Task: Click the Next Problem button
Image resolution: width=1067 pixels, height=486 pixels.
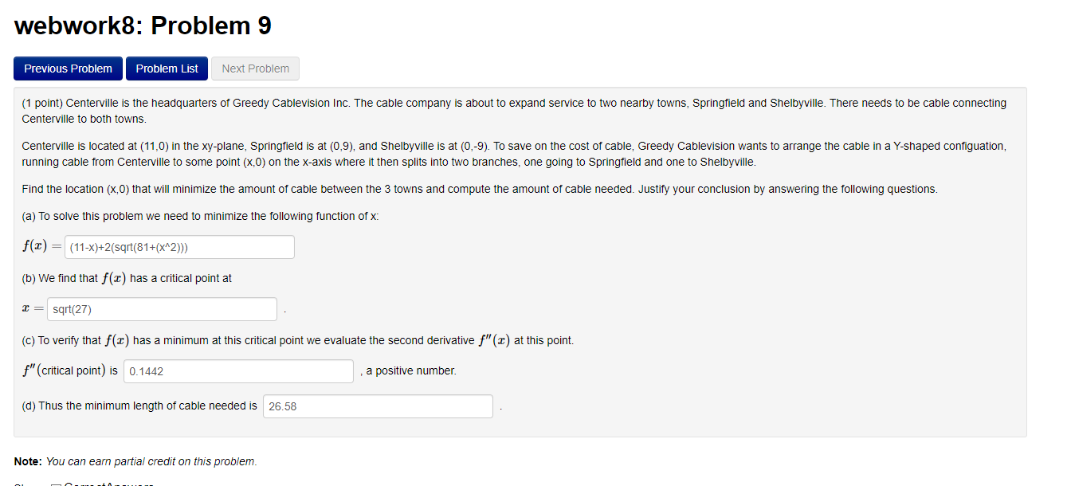Action: [255, 69]
